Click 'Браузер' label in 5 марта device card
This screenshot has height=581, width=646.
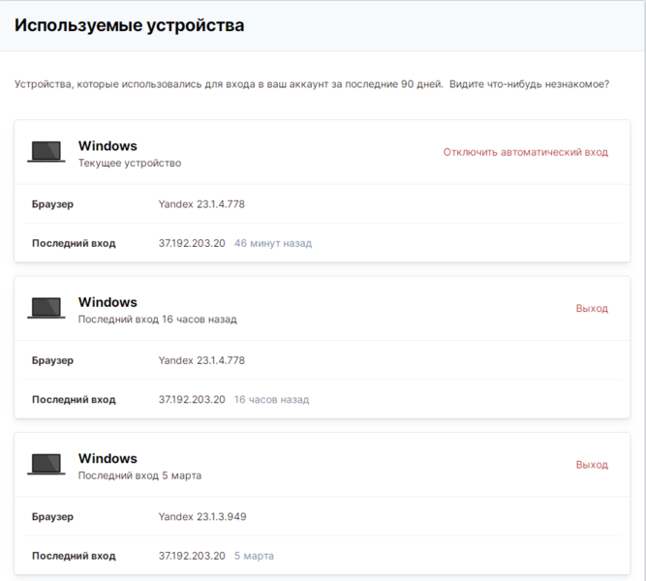point(52,517)
